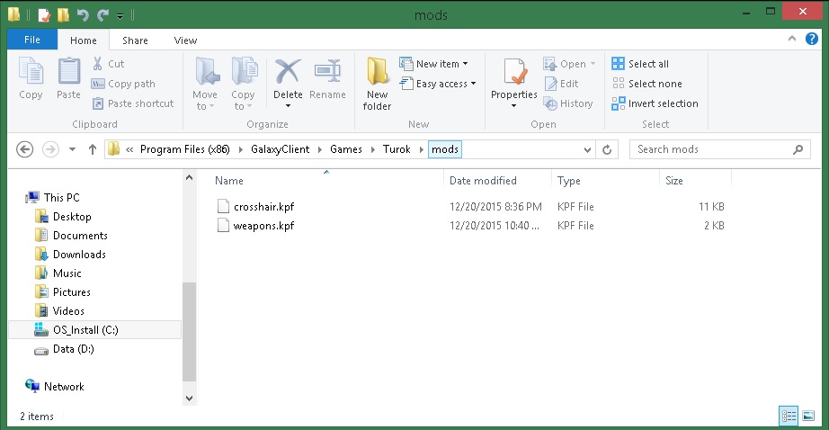Expand the address bar history dropdown
This screenshot has width=829, height=430.
point(586,149)
